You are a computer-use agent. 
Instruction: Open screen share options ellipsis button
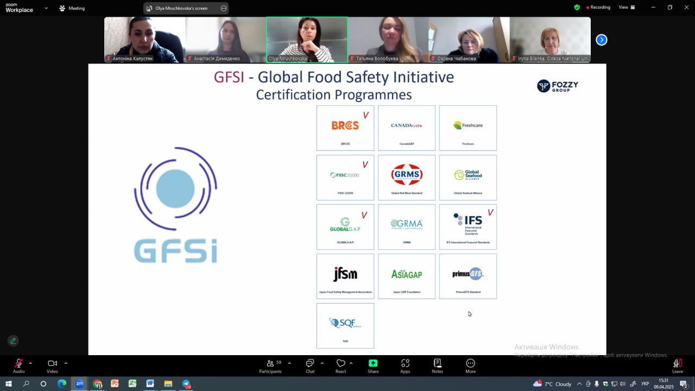pyautogui.click(x=224, y=8)
